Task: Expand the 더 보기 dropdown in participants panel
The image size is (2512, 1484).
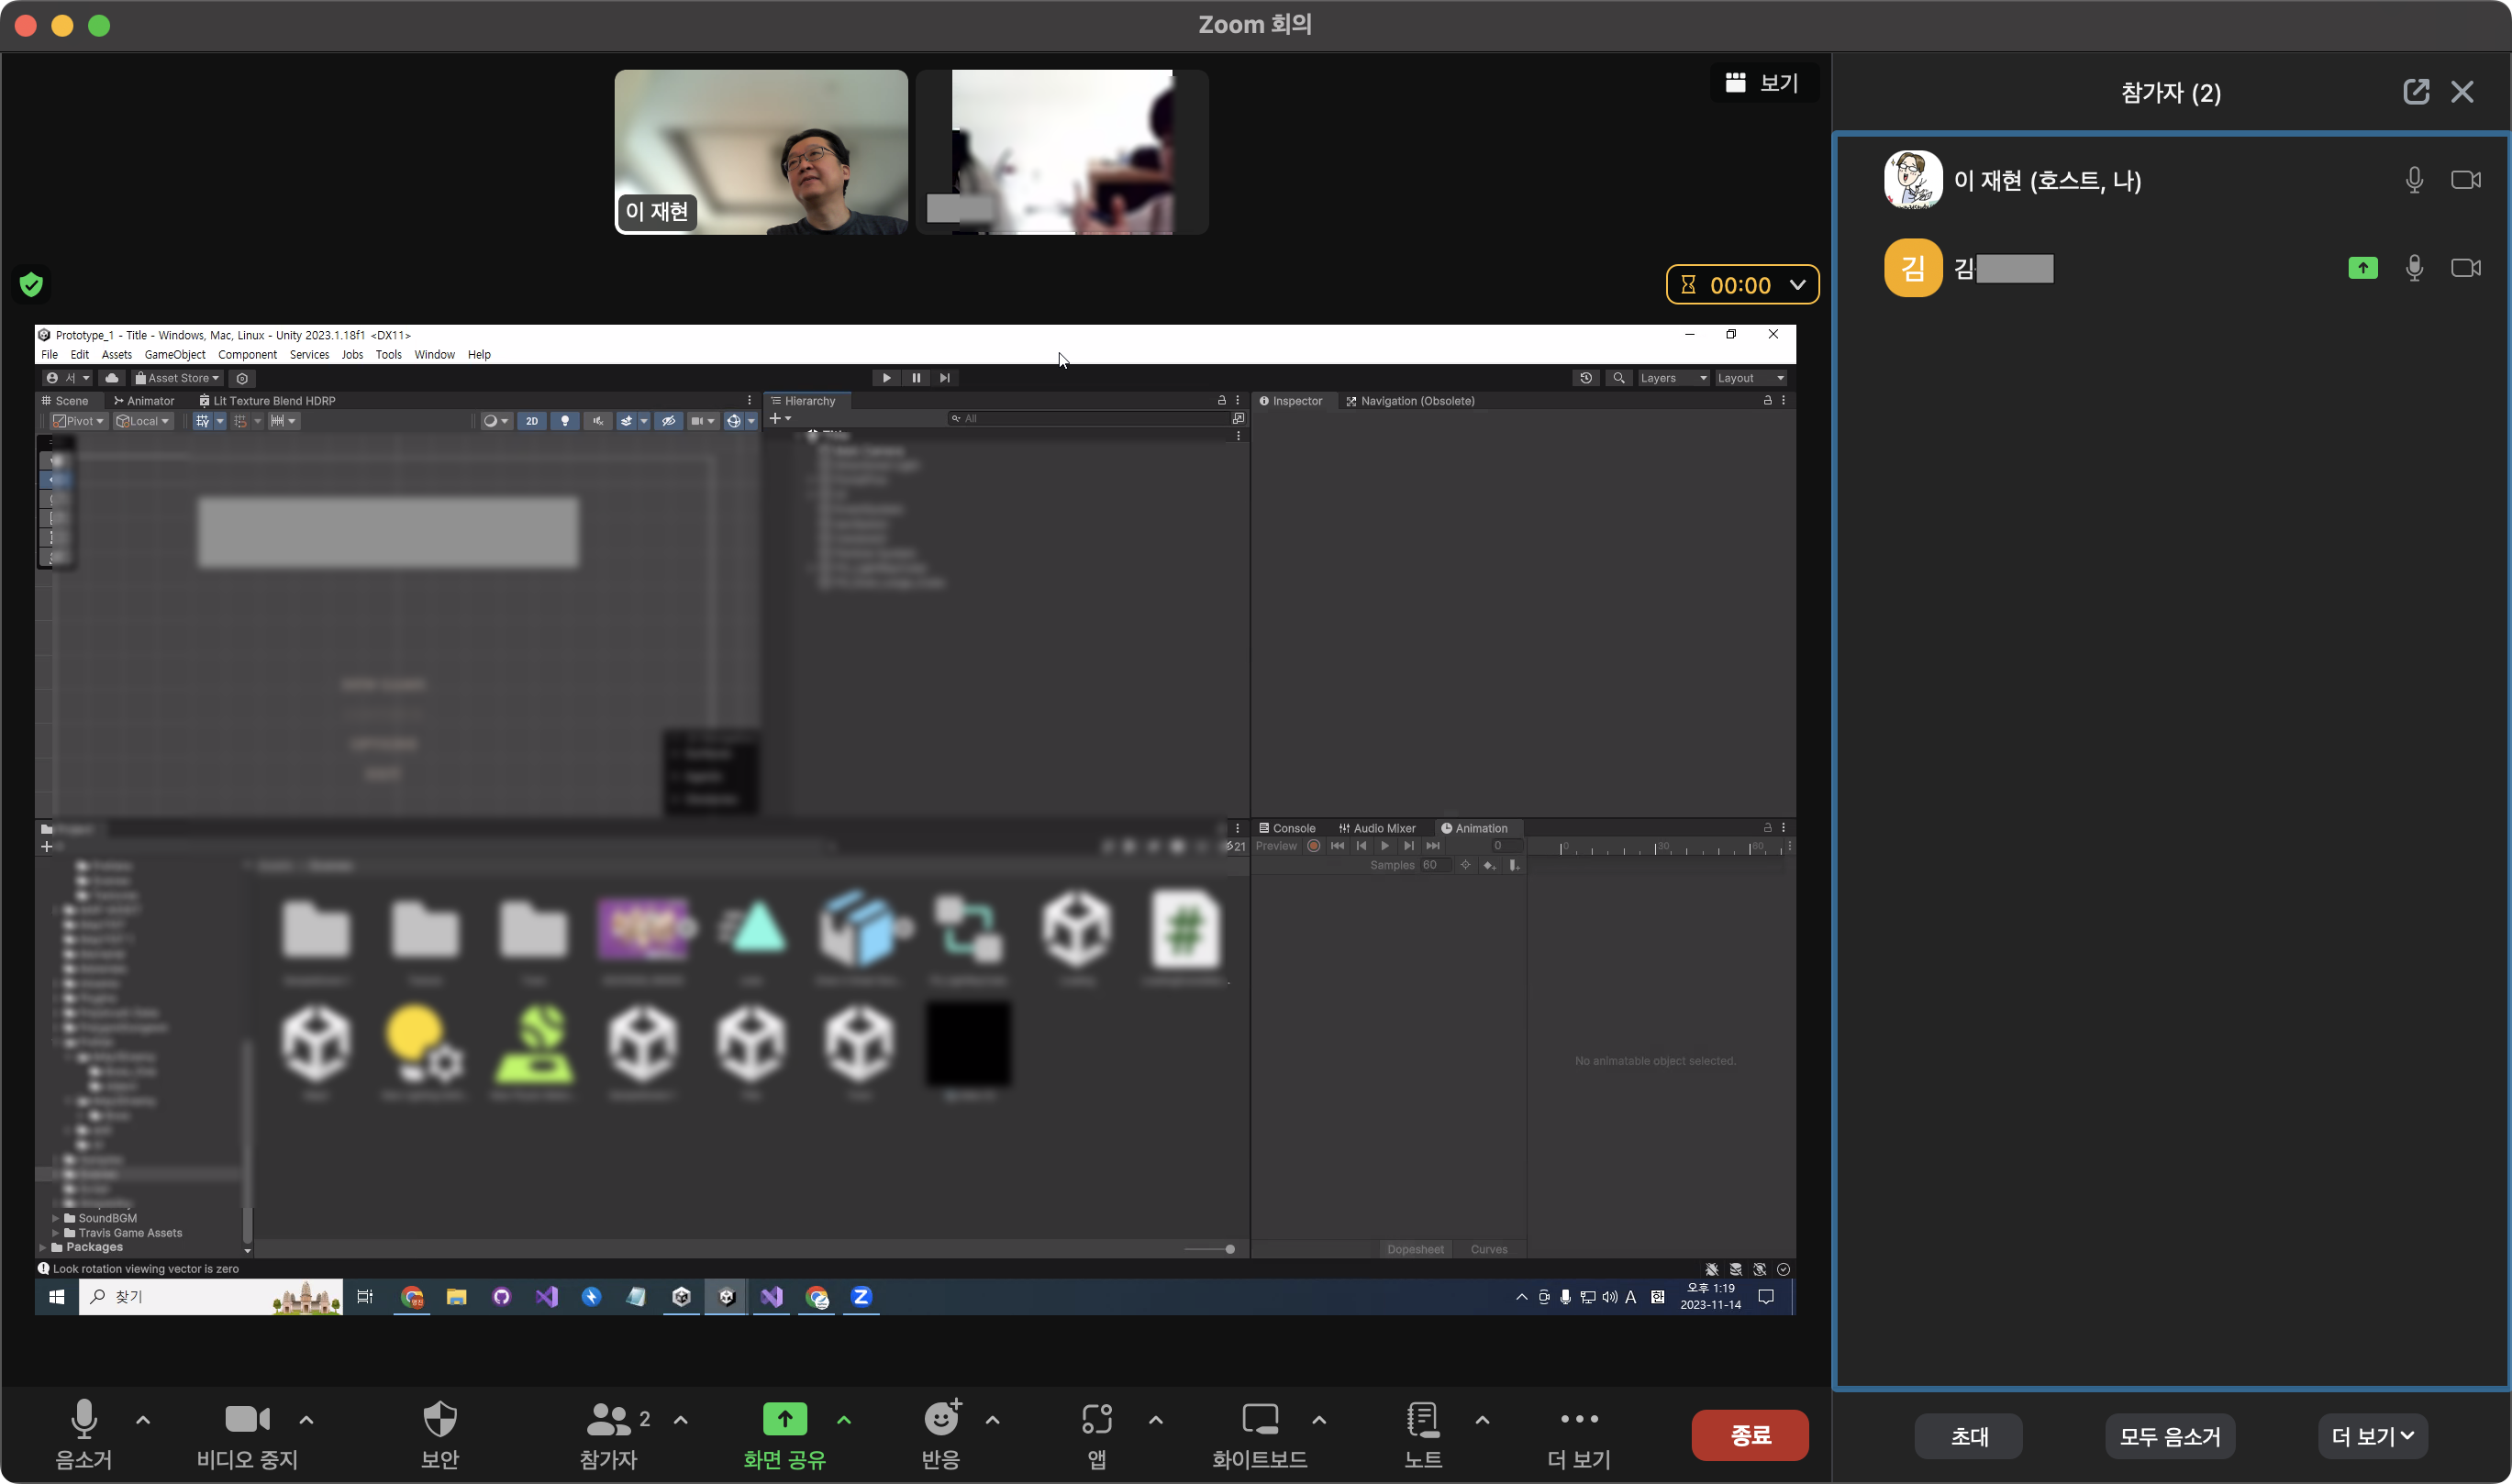Action: (x=2372, y=1437)
